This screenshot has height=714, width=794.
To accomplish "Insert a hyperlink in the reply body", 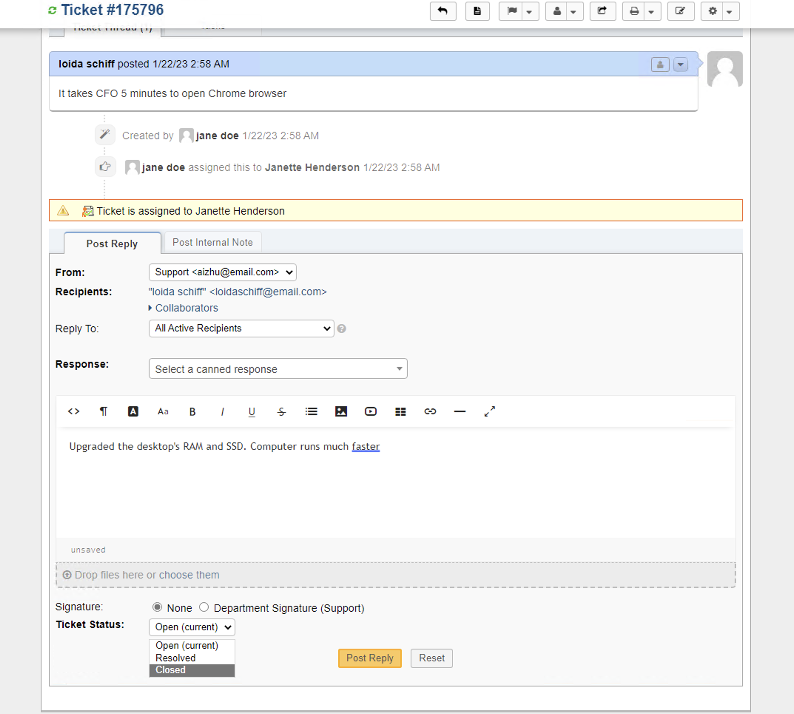I will (430, 411).
